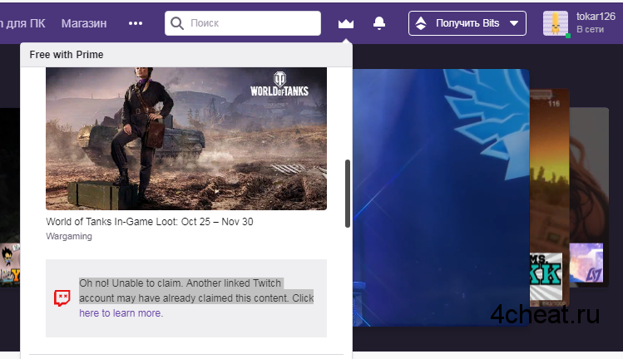Click 'World of Tanks In-Game Loot' title

[x=150, y=222]
